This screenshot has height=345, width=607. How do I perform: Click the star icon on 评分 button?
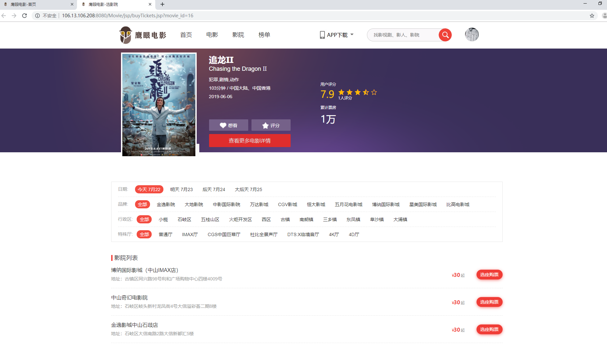[x=265, y=125]
